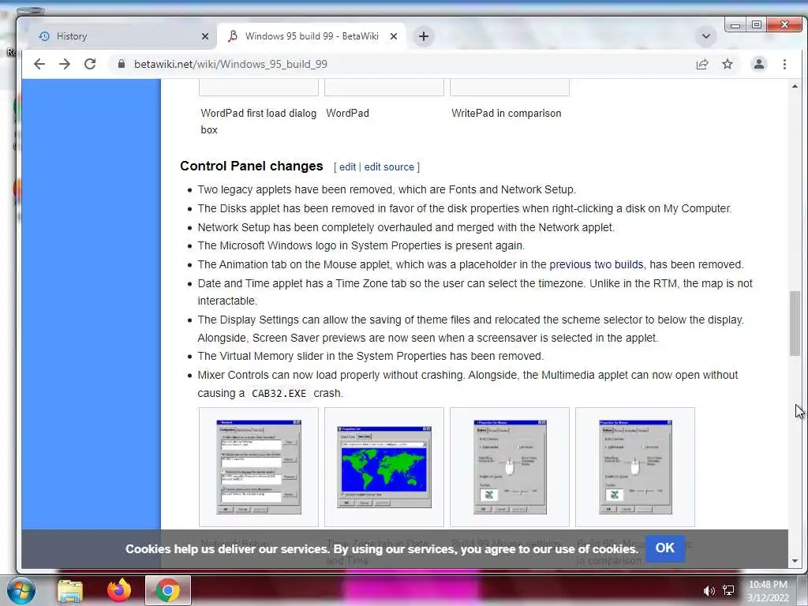Click the Chrome taskbar icon
The image size is (808, 606).
pos(168,590)
